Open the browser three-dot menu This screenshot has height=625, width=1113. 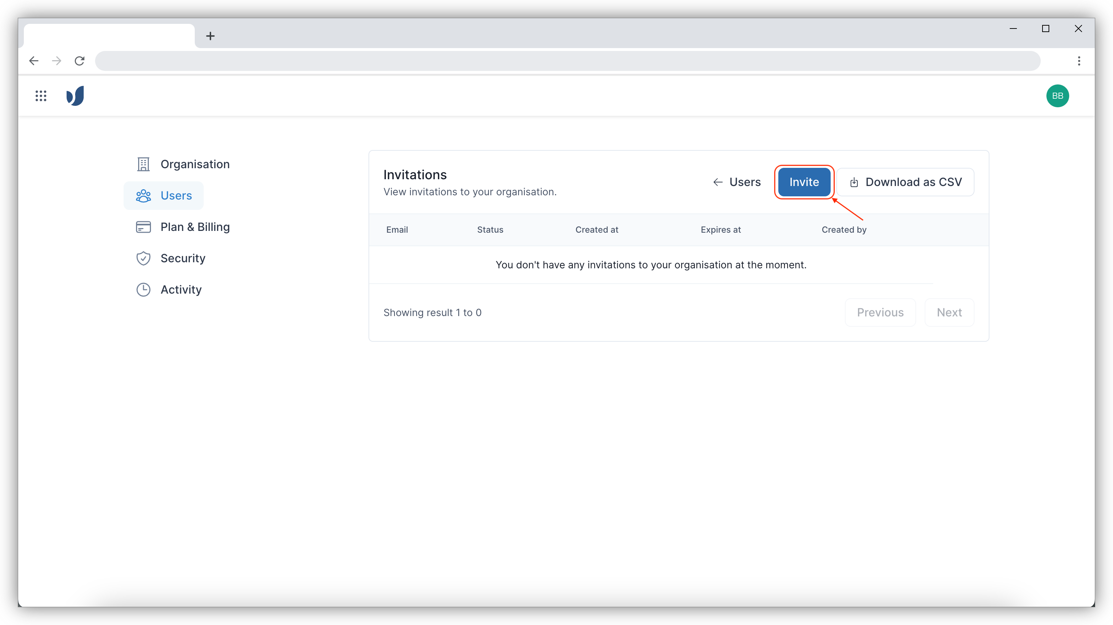pyautogui.click(x=1079, y=61)
